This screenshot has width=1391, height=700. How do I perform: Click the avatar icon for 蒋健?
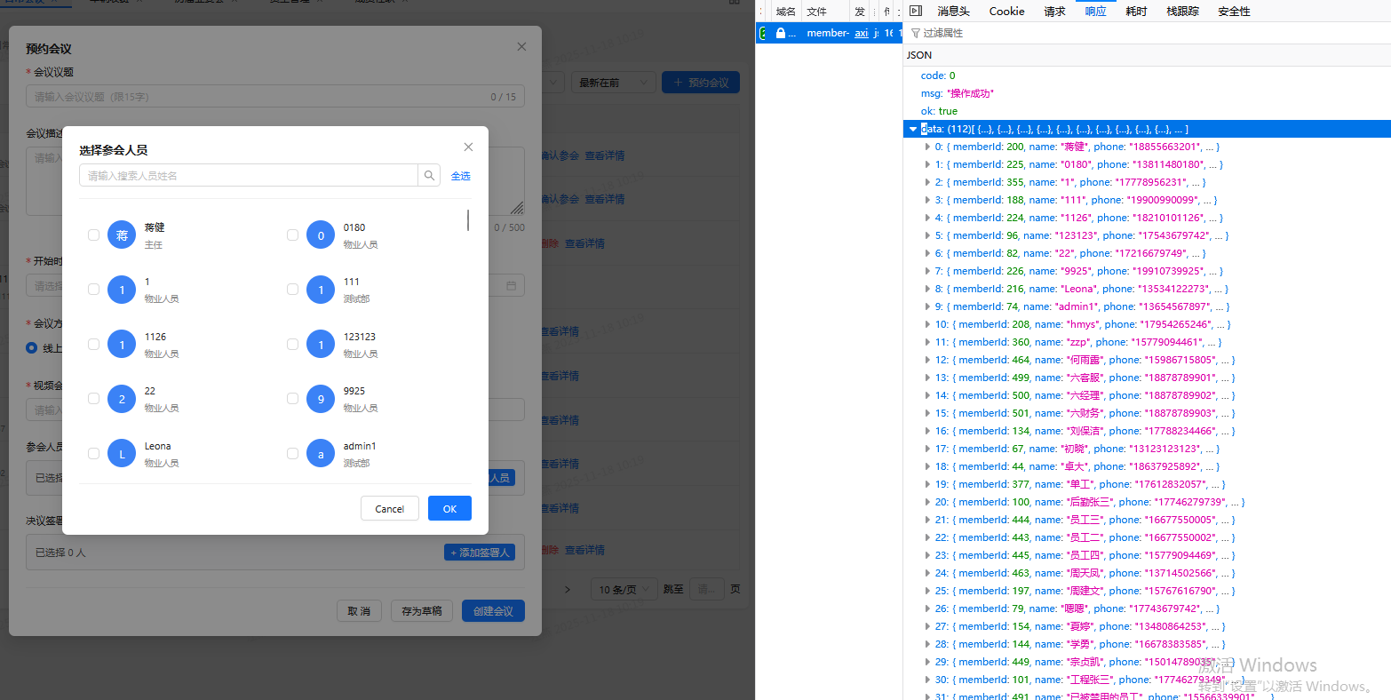pos(122,235)
